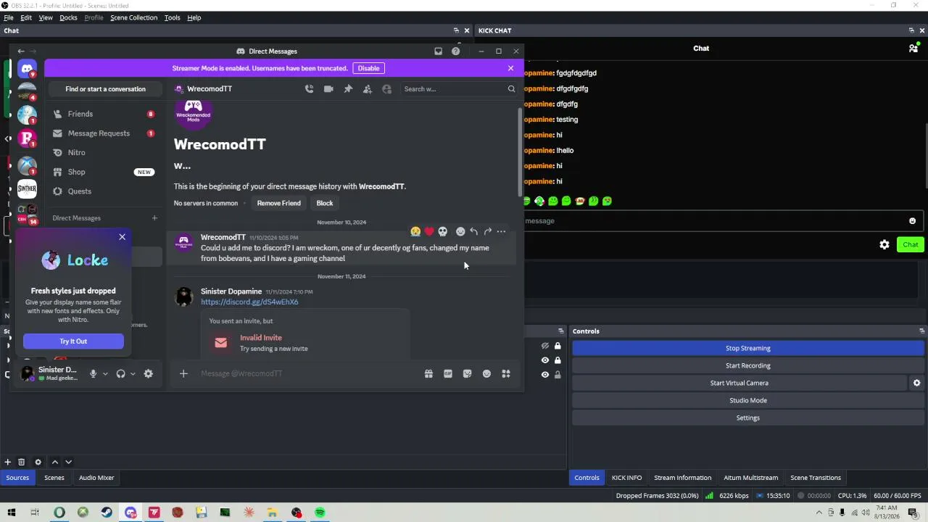Open the Docks menu in OBS
The width and height of the screenshot is (928, 522).
point(68,17)
